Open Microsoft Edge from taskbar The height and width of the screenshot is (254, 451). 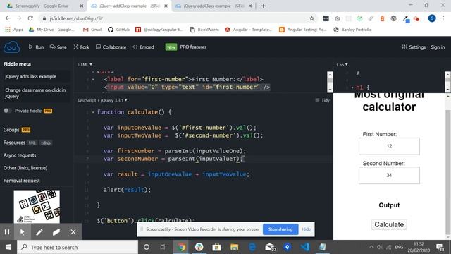tap(252, 247)
